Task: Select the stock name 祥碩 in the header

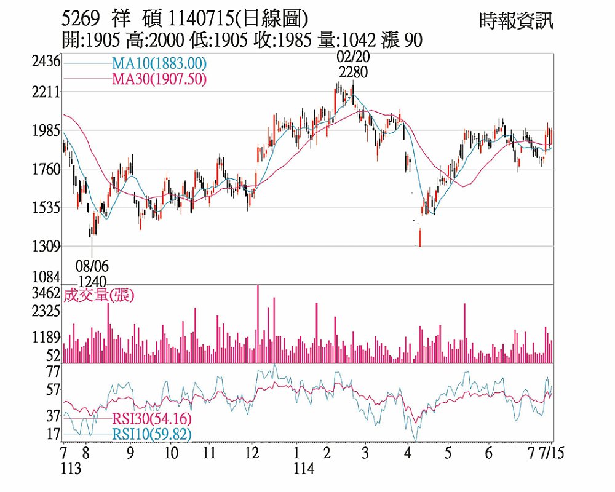Action: click(x=136, y=18)
